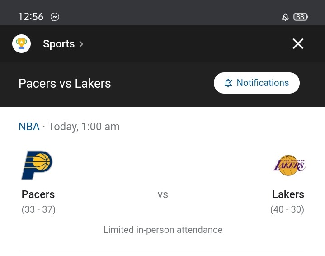Screen dimensions: 325x256
Task: Open the Pacers team name
Action: pos(38,194)
